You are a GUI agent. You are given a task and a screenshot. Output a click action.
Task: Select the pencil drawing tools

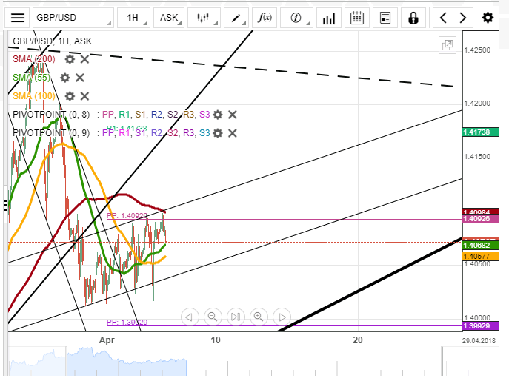tap(236, 18)
